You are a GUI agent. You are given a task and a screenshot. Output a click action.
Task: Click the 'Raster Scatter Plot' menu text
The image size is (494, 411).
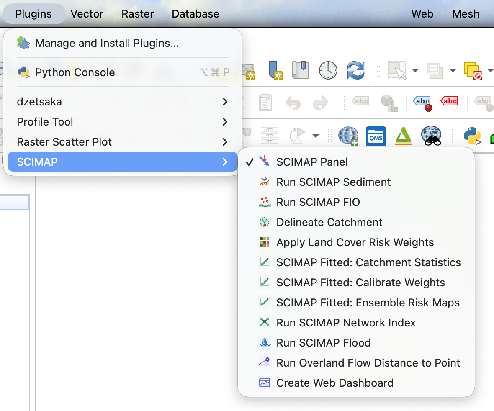coord(64,142)
